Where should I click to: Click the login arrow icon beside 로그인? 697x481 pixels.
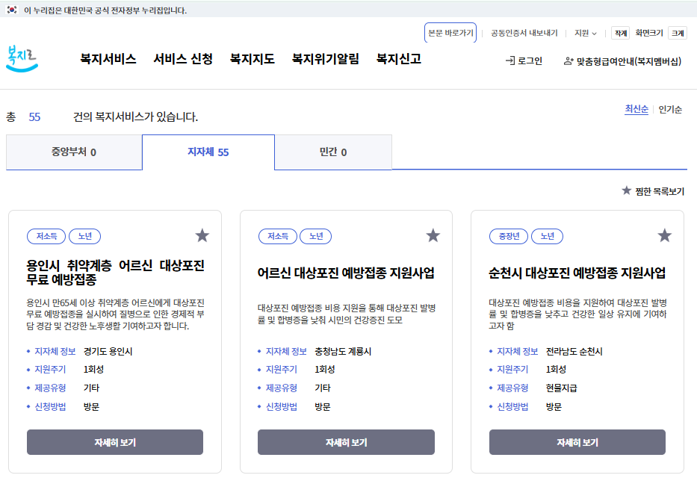coord(511,58)
